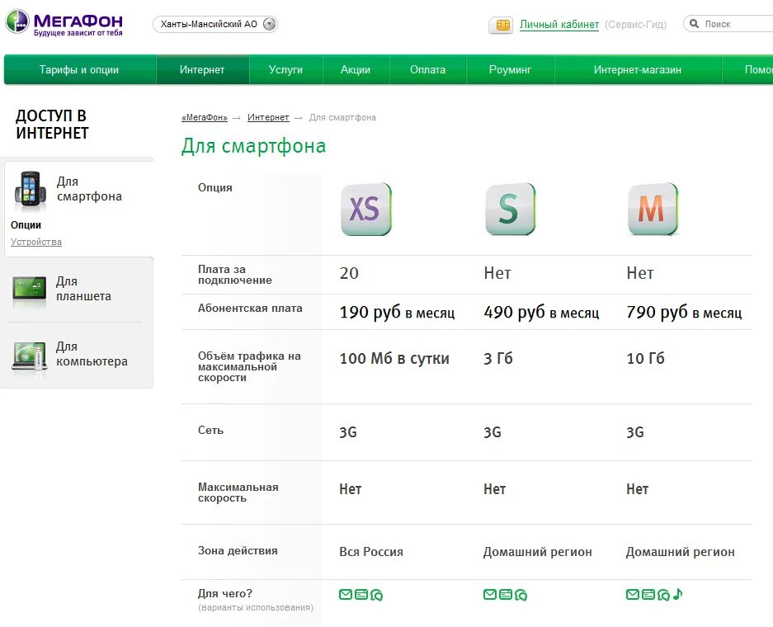Click the XS column web browsing icon
773x627 pixels.
pos(361,595)
